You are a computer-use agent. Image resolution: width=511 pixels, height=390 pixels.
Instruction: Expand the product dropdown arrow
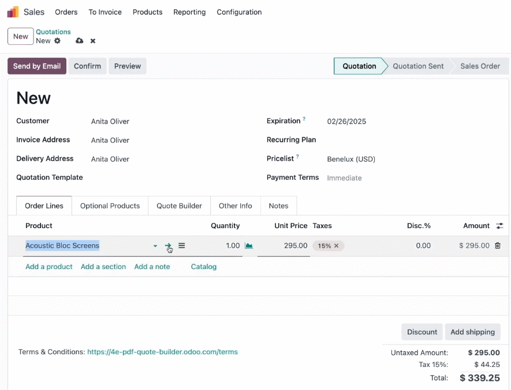pos(155,246)
